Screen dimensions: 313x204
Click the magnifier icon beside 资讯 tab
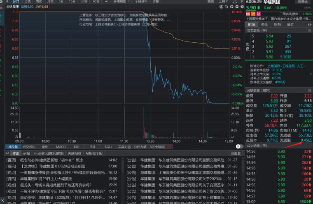(x=8, y=153)
